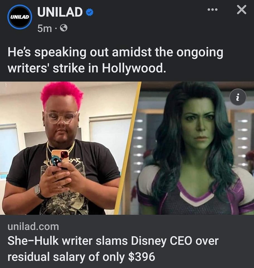Select the post caption about writers' strike

(x=115, y=60)
